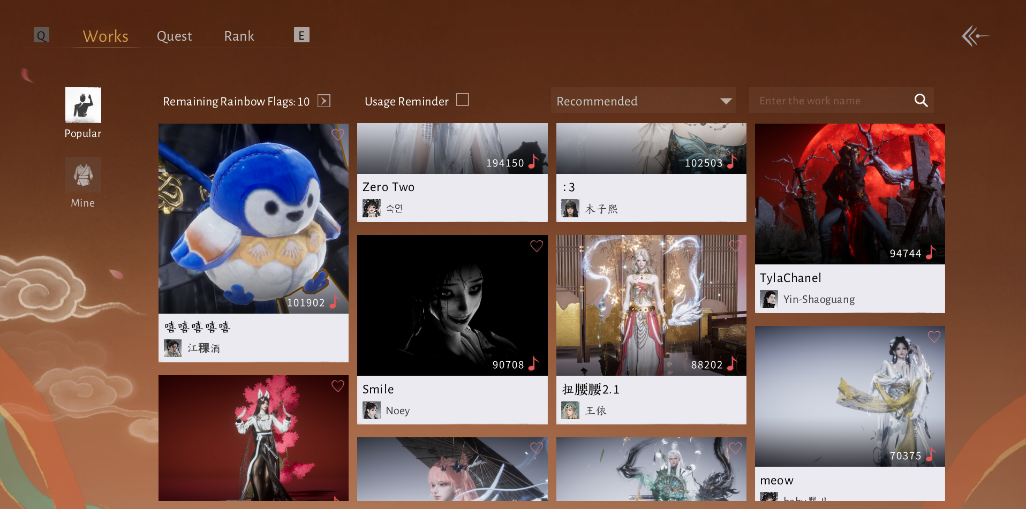Click 王依's avatar icon
1026x509 pixels.
(570, 411)
